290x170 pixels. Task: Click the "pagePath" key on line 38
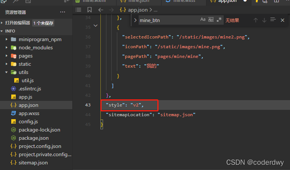(136, 56)
